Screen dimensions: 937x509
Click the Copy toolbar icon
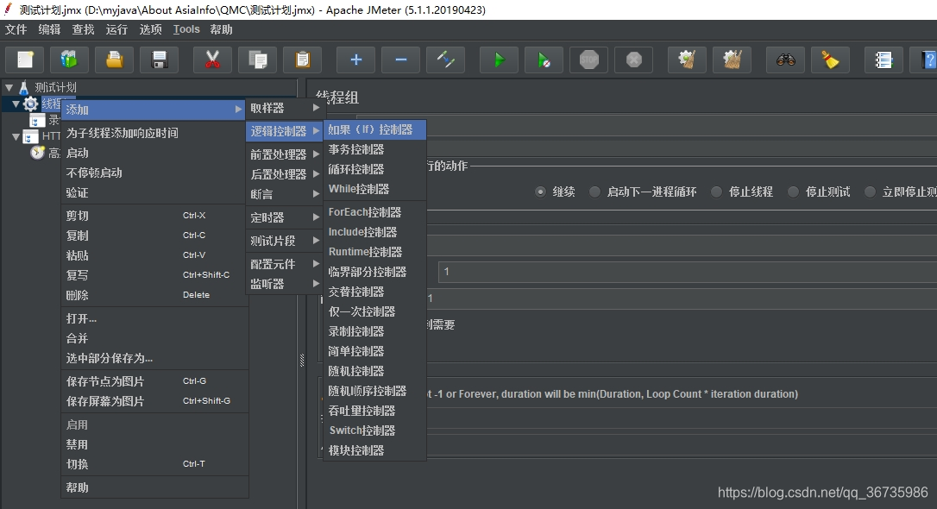257,60
